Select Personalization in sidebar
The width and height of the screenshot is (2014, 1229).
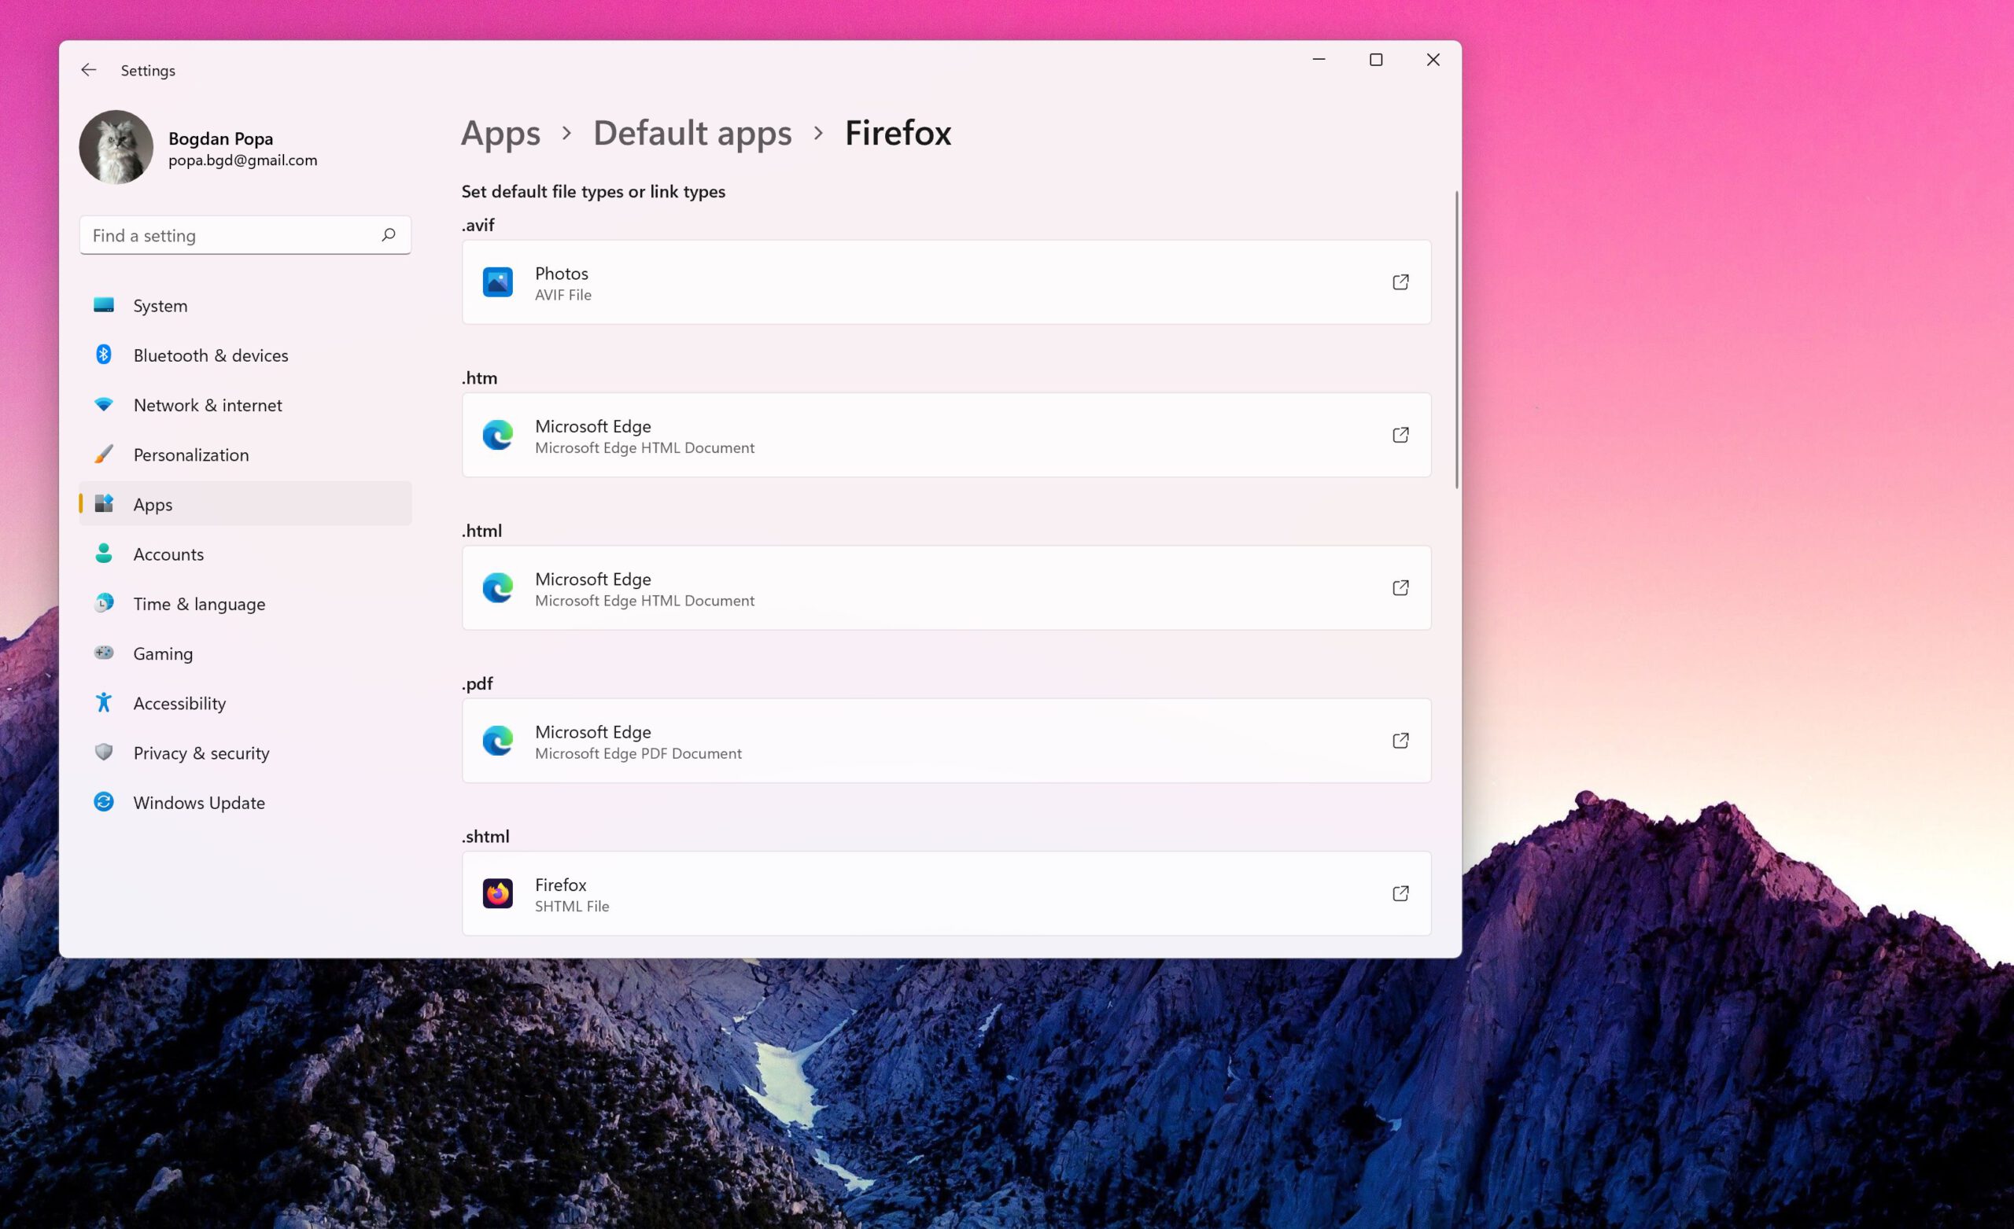245,455
